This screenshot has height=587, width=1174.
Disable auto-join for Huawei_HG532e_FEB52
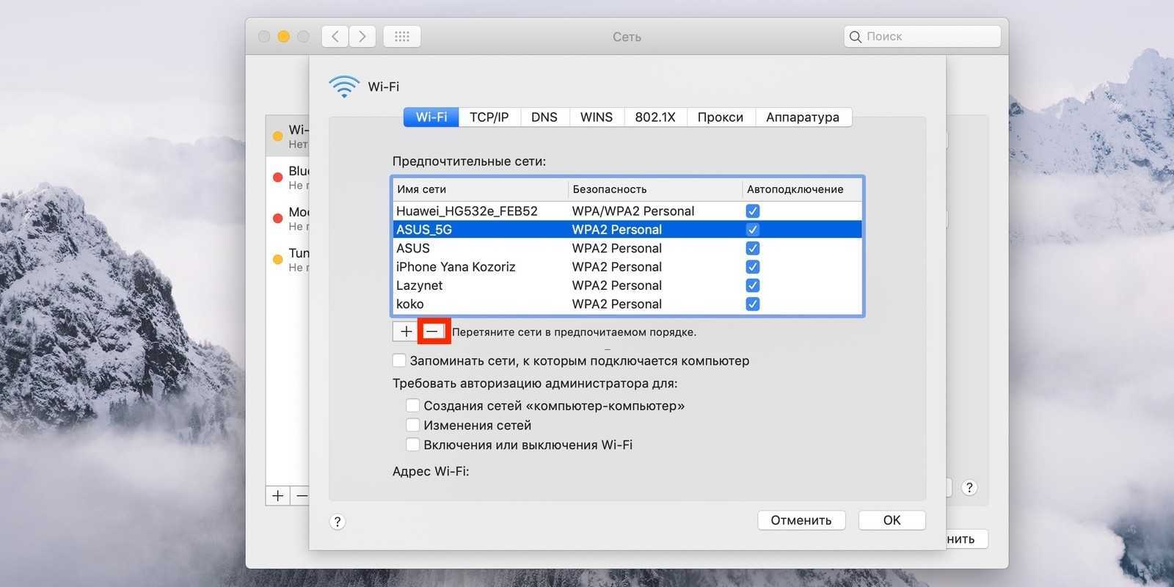pyautogui.click(x=752, y=211)
